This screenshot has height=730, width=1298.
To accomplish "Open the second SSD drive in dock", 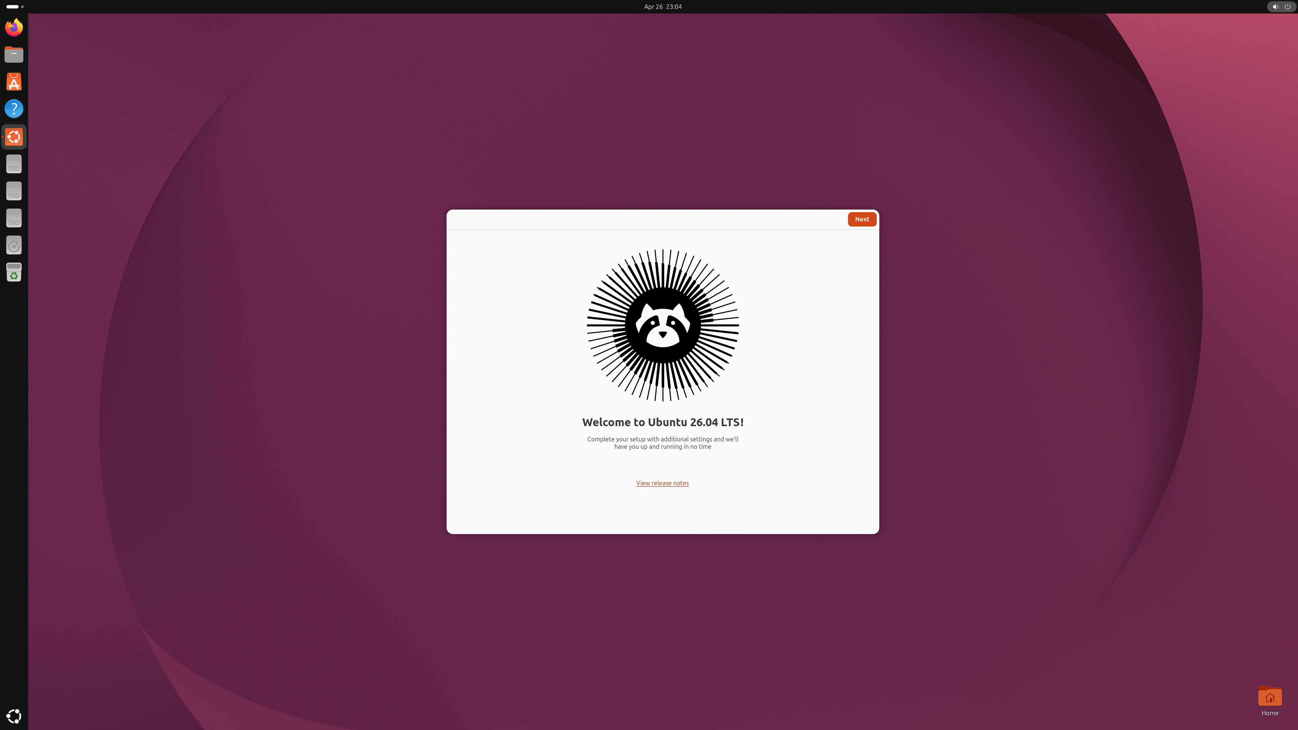I will [14, 191].
